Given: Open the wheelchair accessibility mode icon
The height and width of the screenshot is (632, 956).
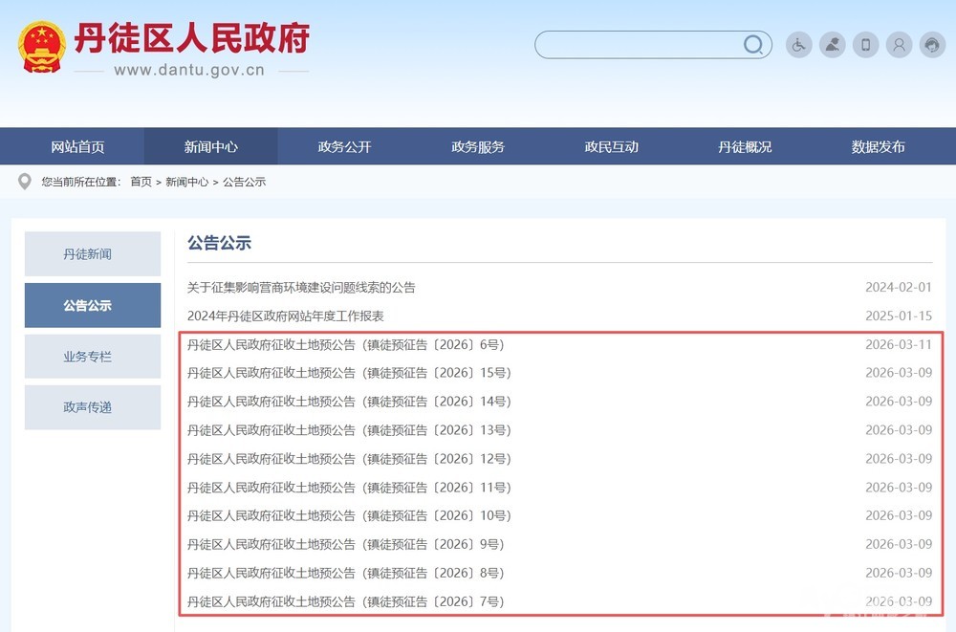Looking at the screenshot, I should click(798, 45).
